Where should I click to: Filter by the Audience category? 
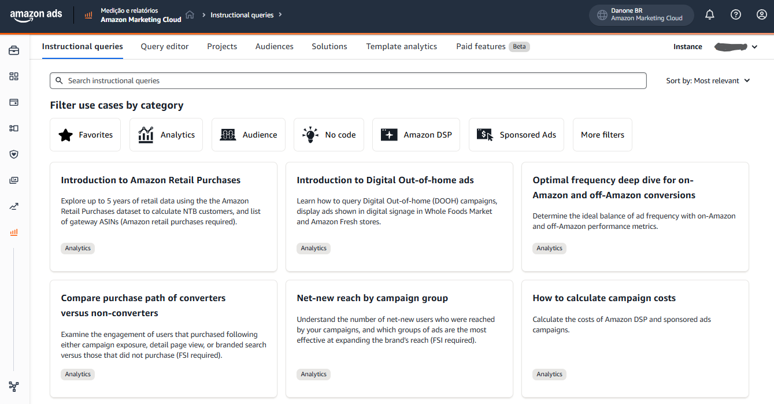(x=249, y=135)
